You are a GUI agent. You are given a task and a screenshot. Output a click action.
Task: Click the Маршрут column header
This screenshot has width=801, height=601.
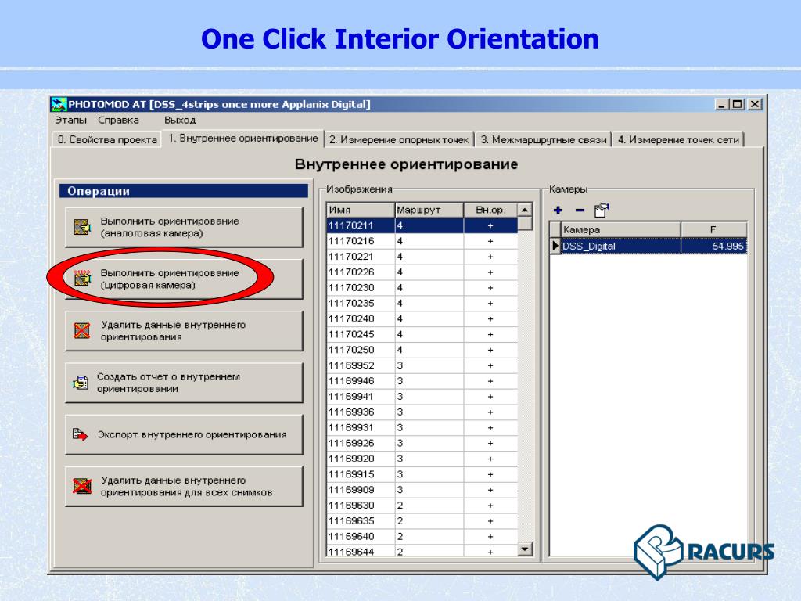click(429, 210)
